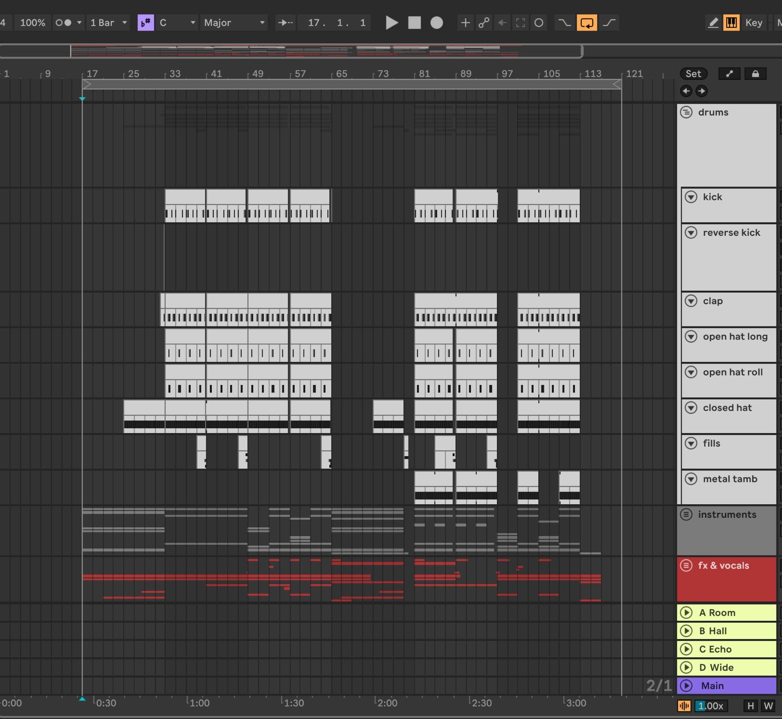The height and width of the screenshot is (719, 782).
Task: Unfold the kick track with its disclosure arrow
Action: click(x=691, y=197)
